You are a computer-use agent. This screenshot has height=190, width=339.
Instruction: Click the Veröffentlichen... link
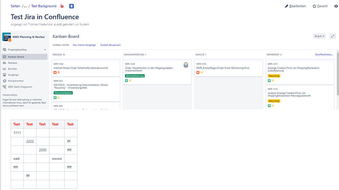pyautogui.click(x=324, y=55)
